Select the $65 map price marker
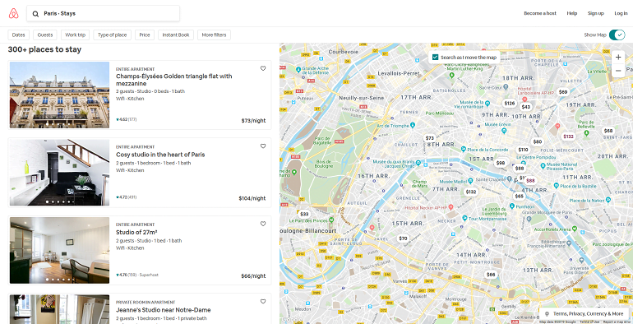Image resolution: width=633 pixels, height=324 pixels. pos(519,197)
